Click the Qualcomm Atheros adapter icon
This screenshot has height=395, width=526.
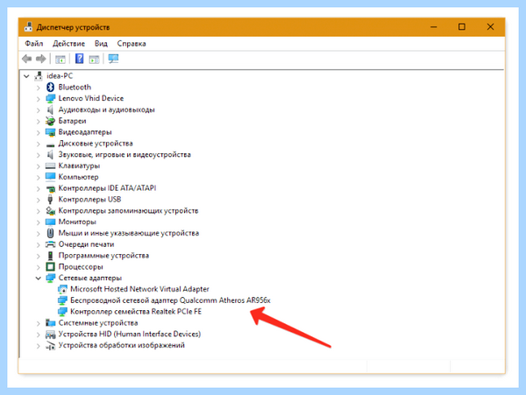coord(62,300)
